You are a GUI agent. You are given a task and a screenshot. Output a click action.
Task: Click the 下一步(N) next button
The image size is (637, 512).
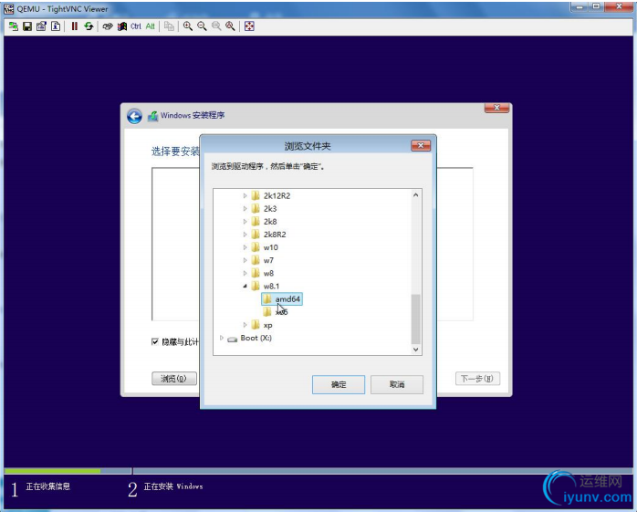[477, 379]
